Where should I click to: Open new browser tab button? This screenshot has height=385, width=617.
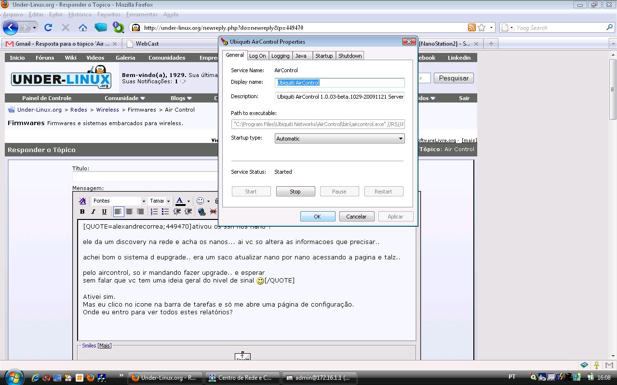pos(491,43)
